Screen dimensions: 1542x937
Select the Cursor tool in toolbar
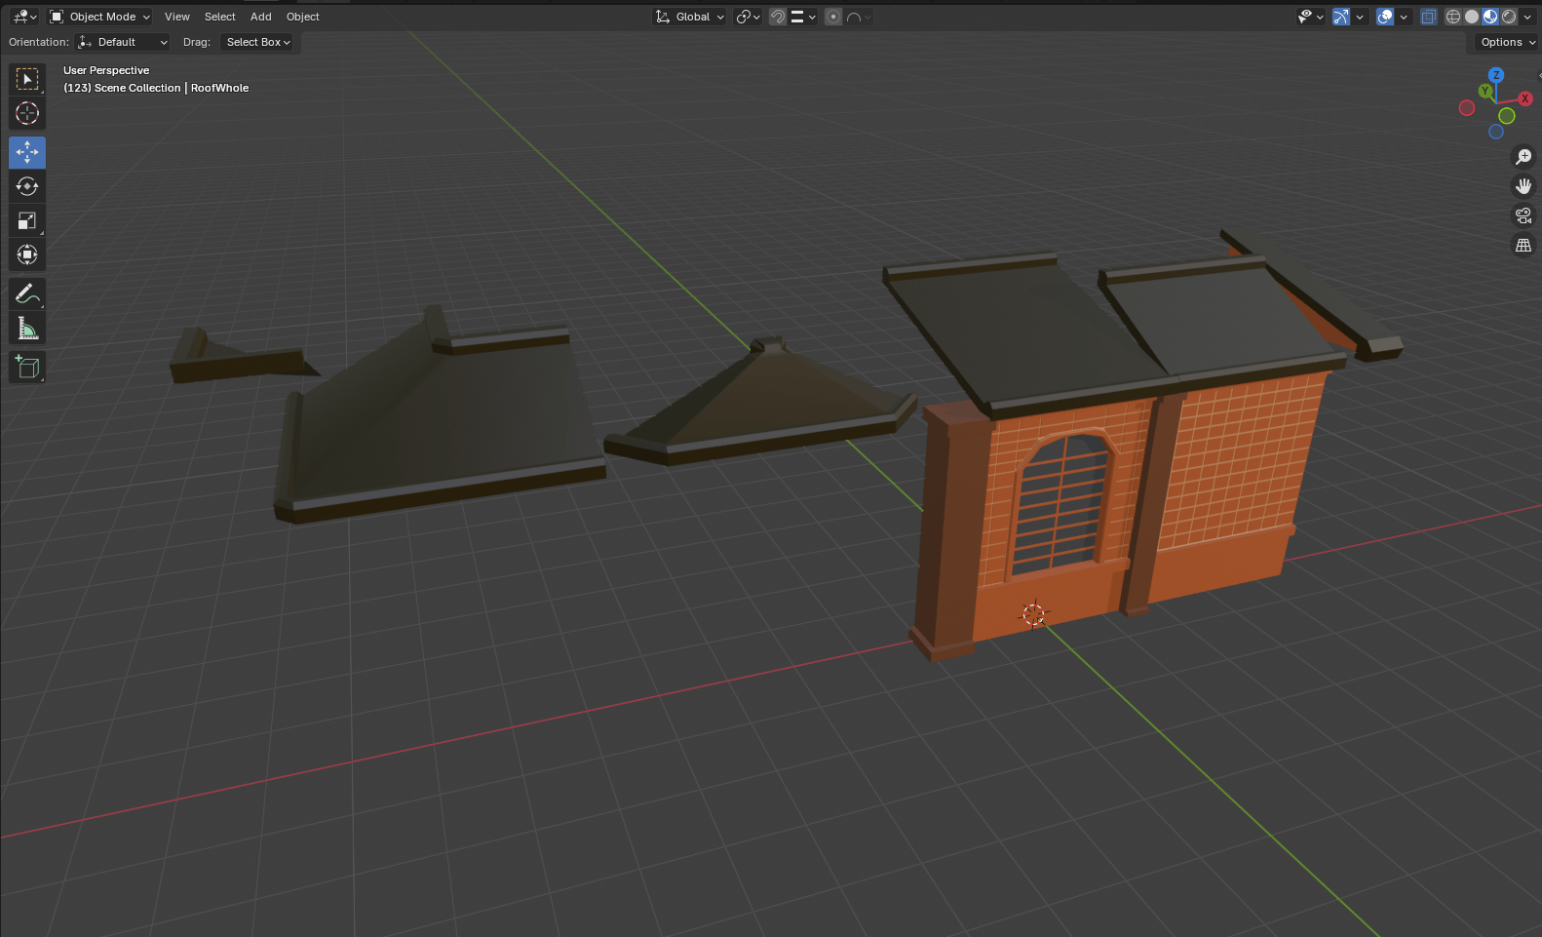tap(27, 113)
